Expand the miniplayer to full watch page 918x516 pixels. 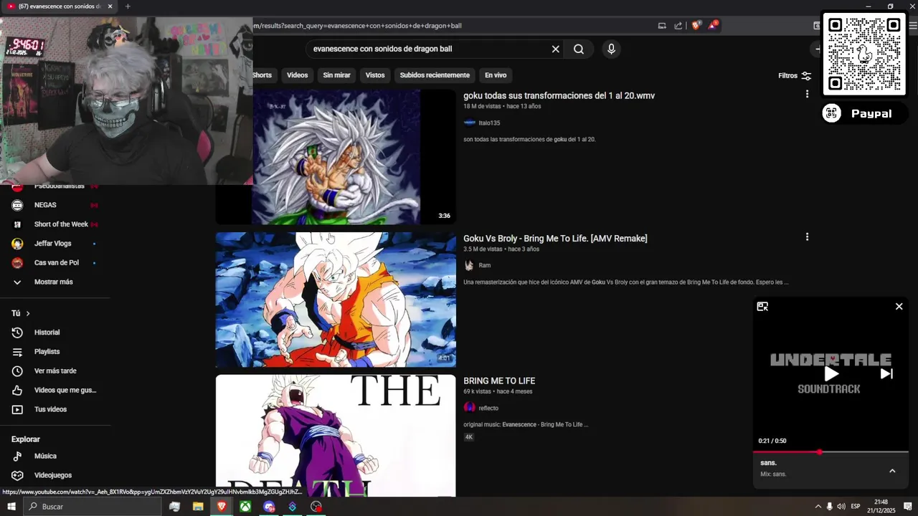[x=762, y=306]
